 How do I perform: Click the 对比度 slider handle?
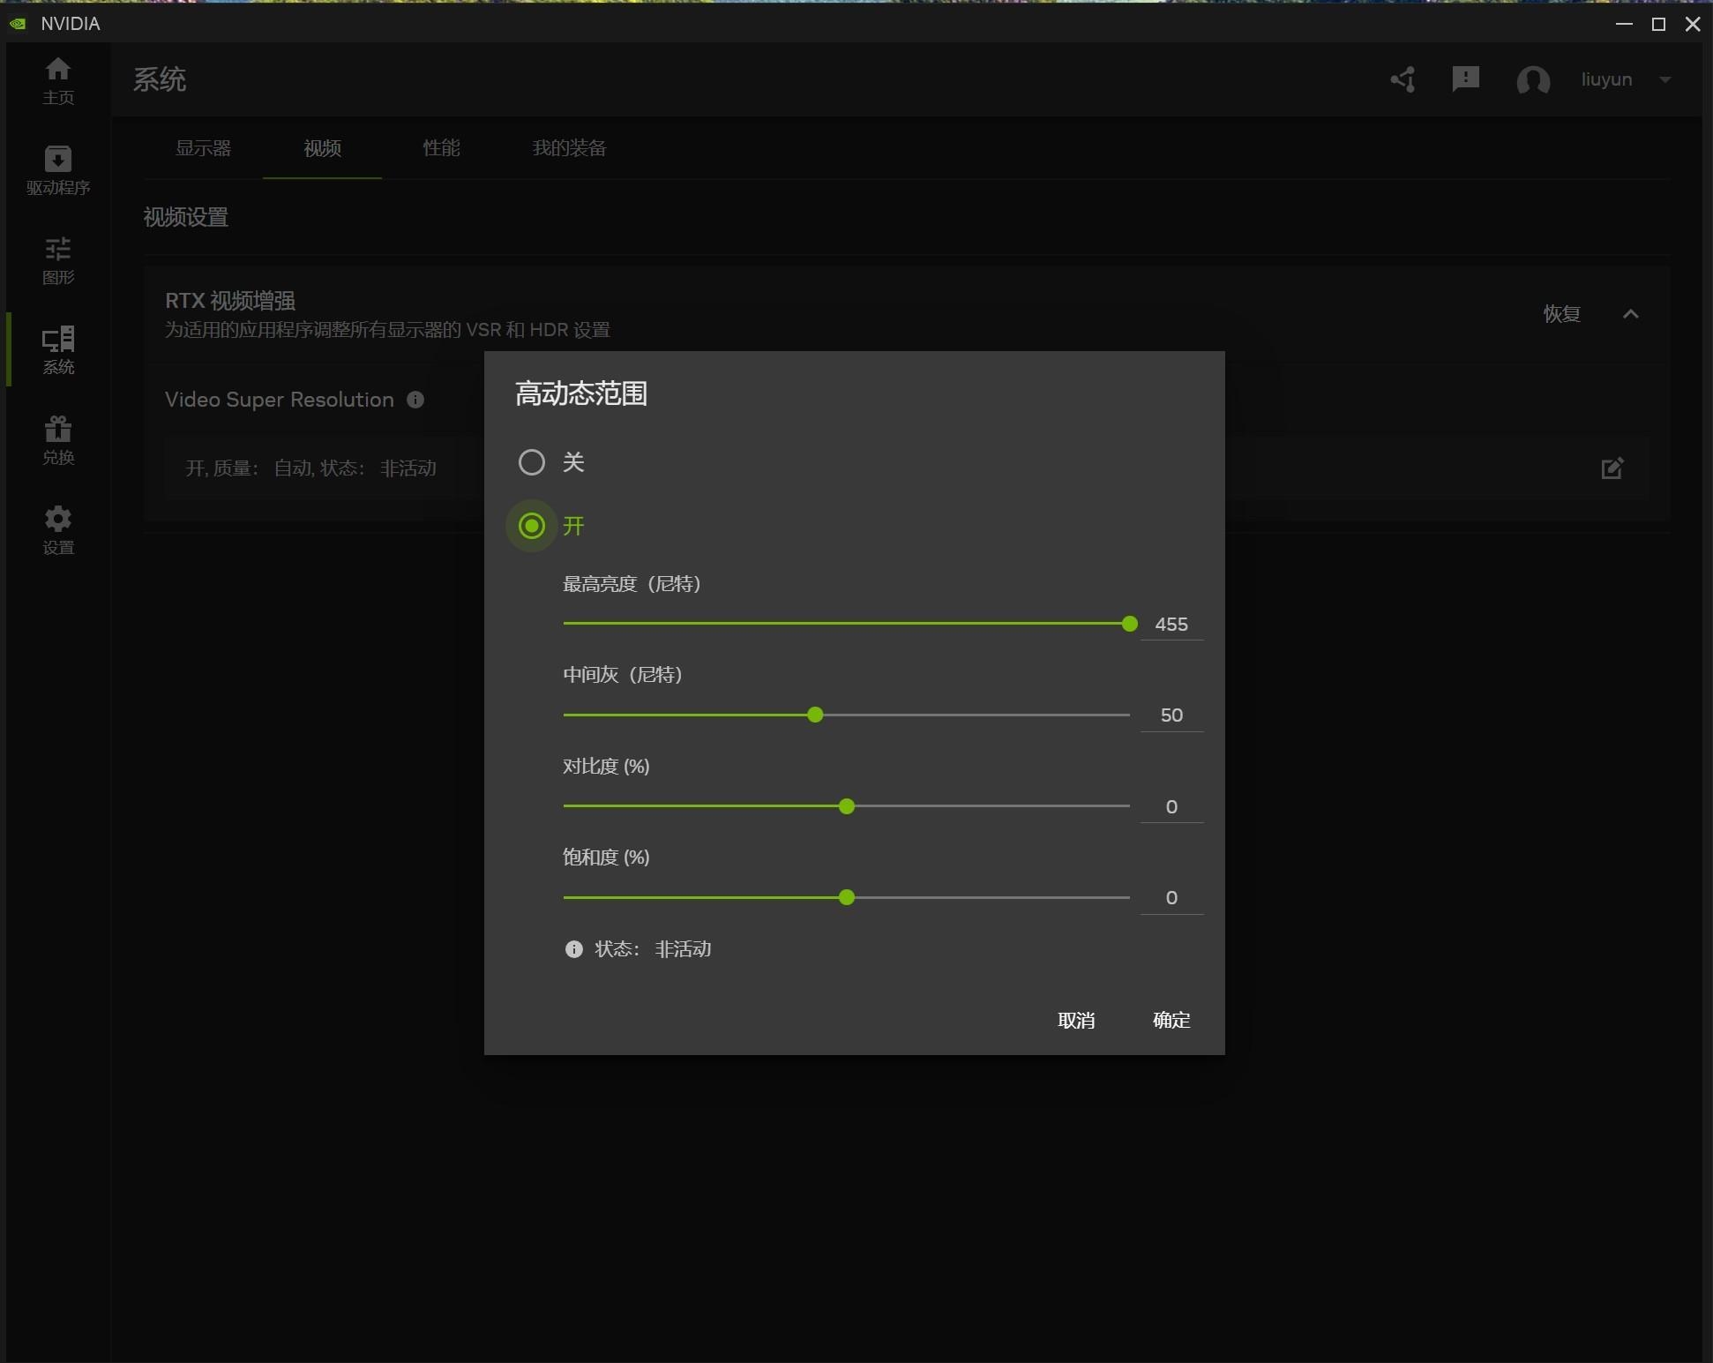tap(847, 806)
